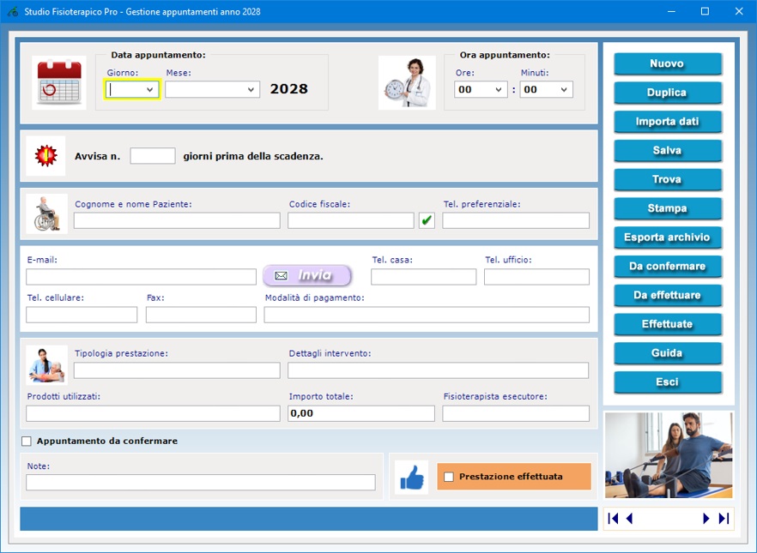Click the red calendar icon
Viewport: 757px width, 553px height.
tap(59, 82)
